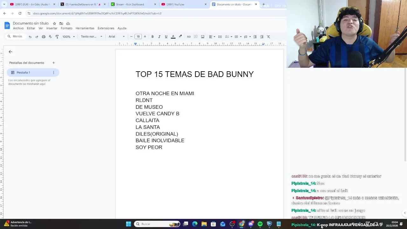
Task: Click the font size 18 field
Action: click(138, 37)
